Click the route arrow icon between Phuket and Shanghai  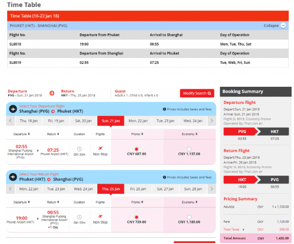49,179
